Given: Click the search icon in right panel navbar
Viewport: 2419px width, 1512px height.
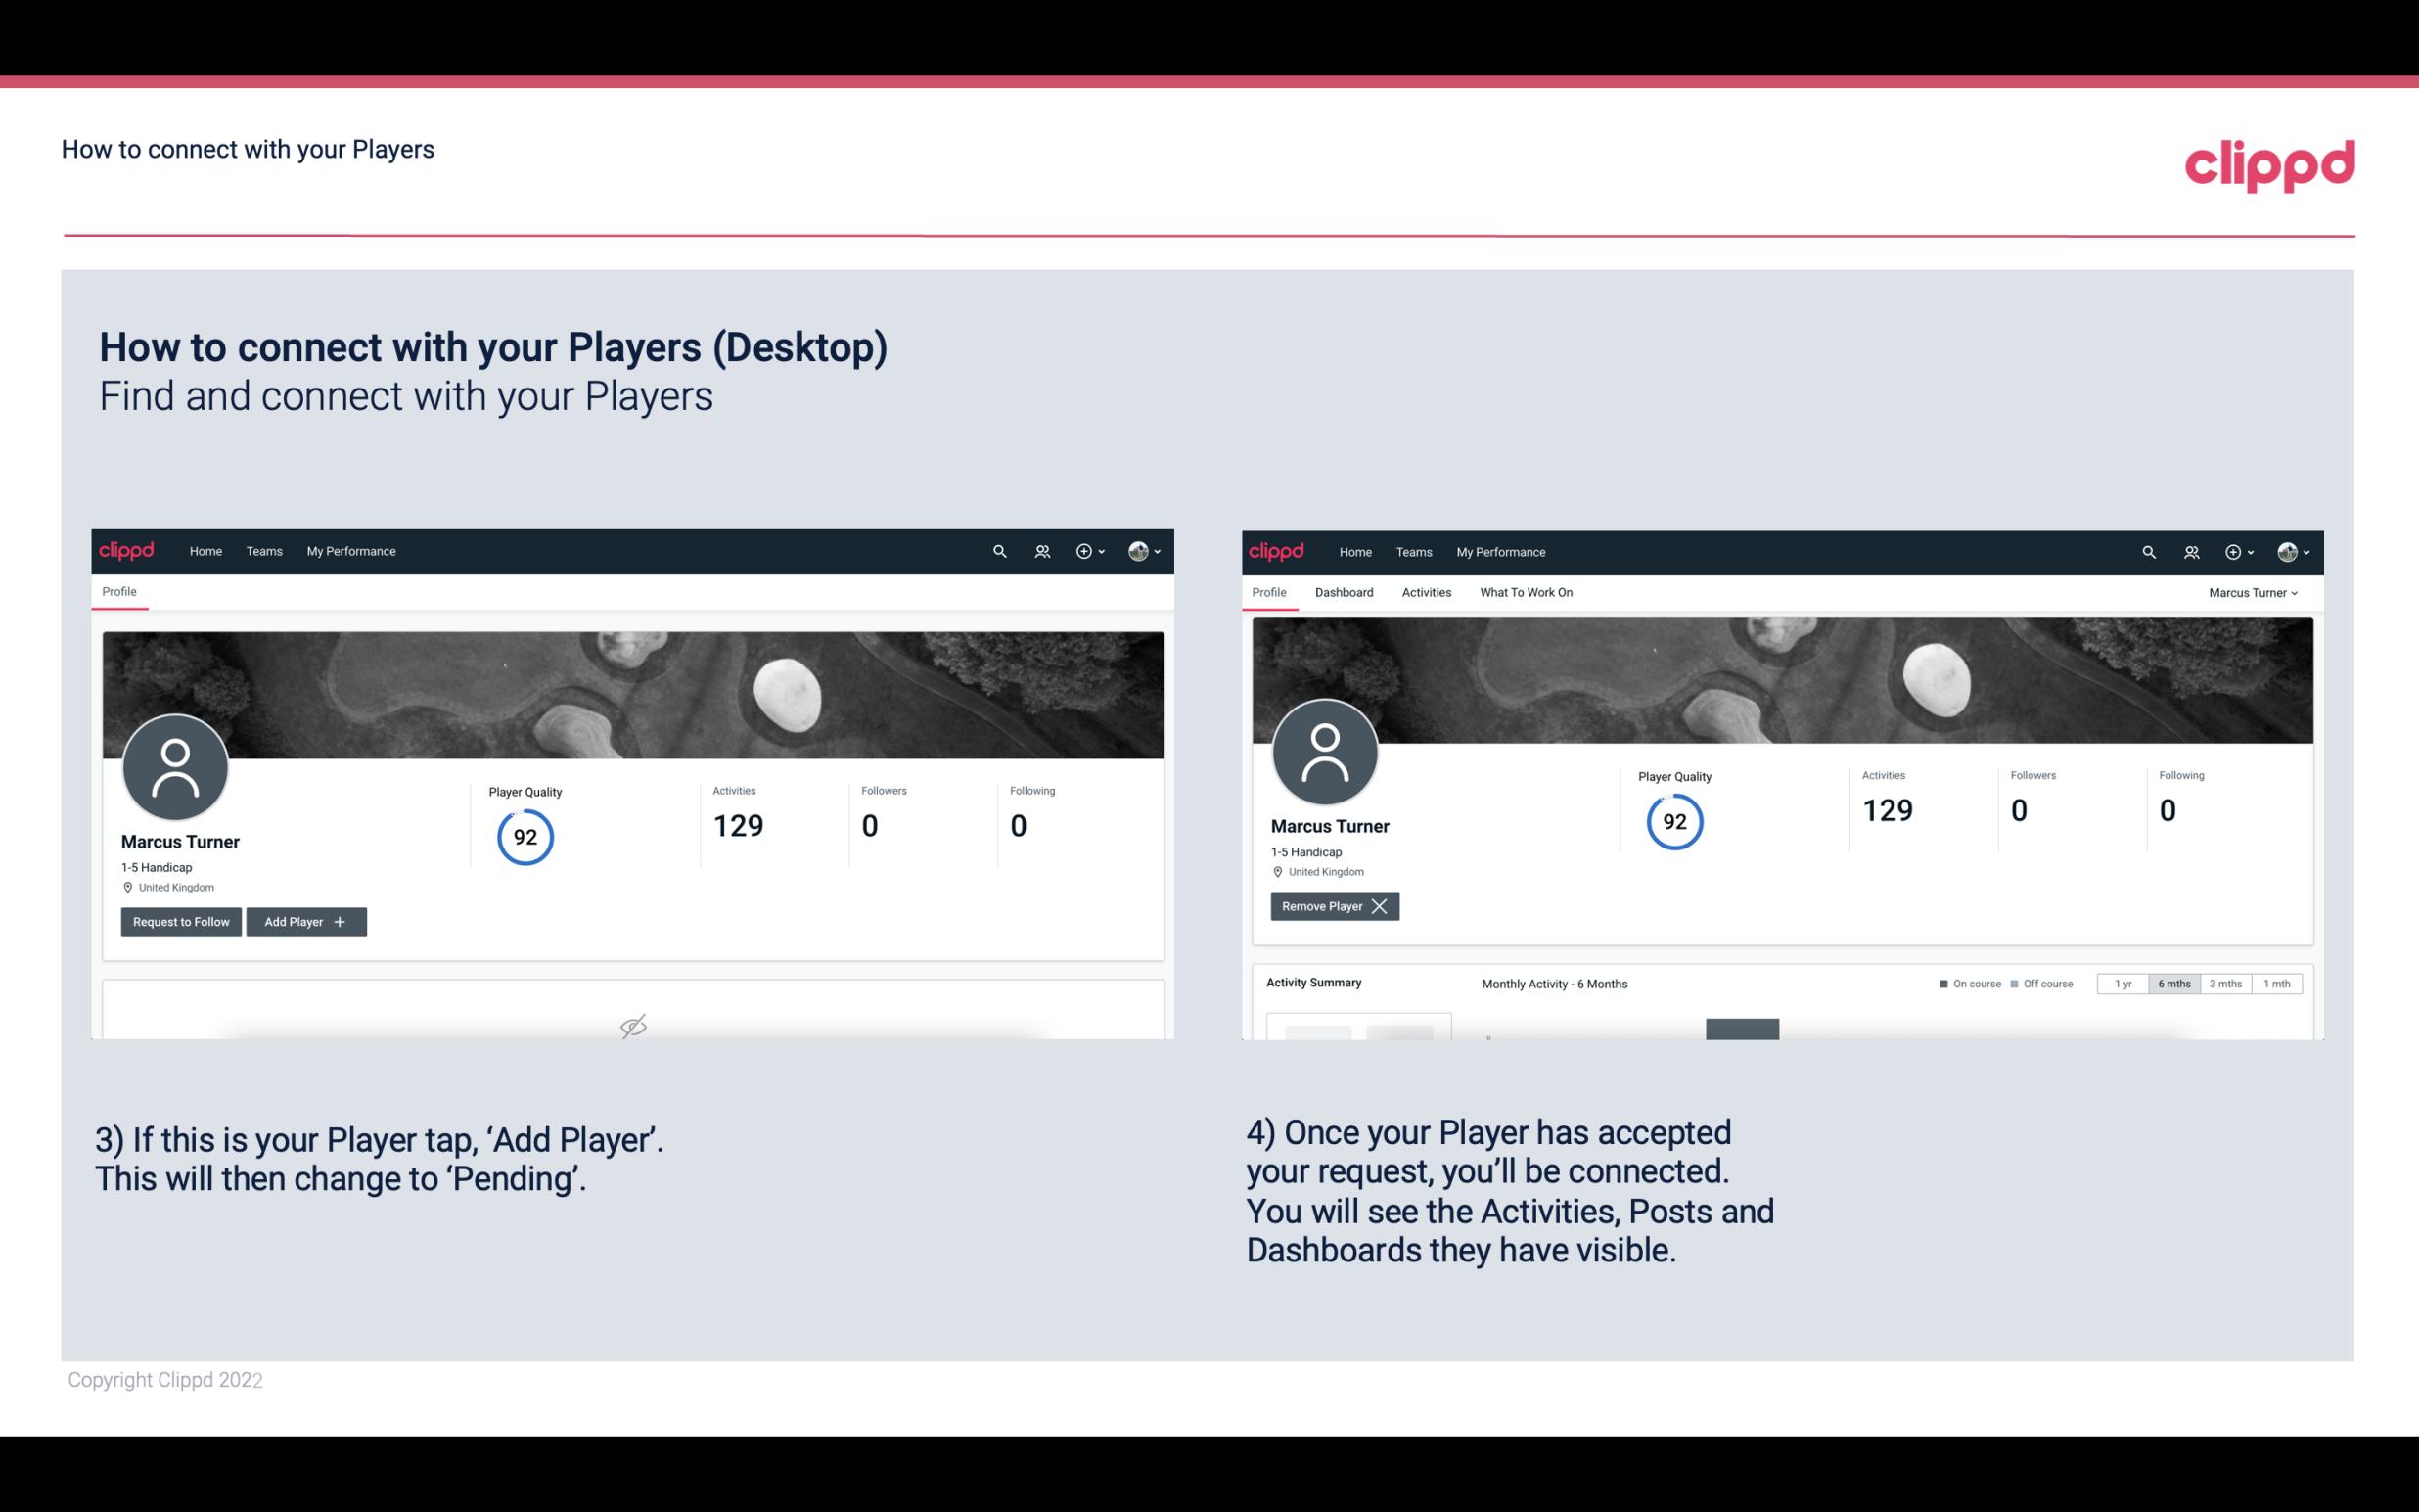Looking at the screenshot, I should tap(2146, 550).
